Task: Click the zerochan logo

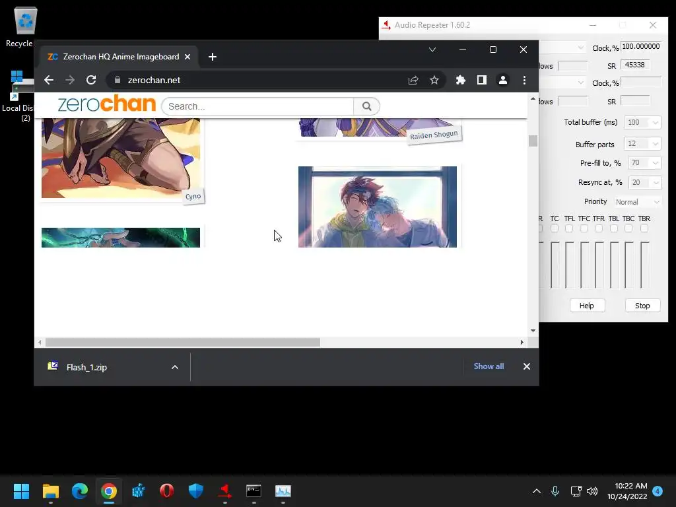Action: [106, 104]
